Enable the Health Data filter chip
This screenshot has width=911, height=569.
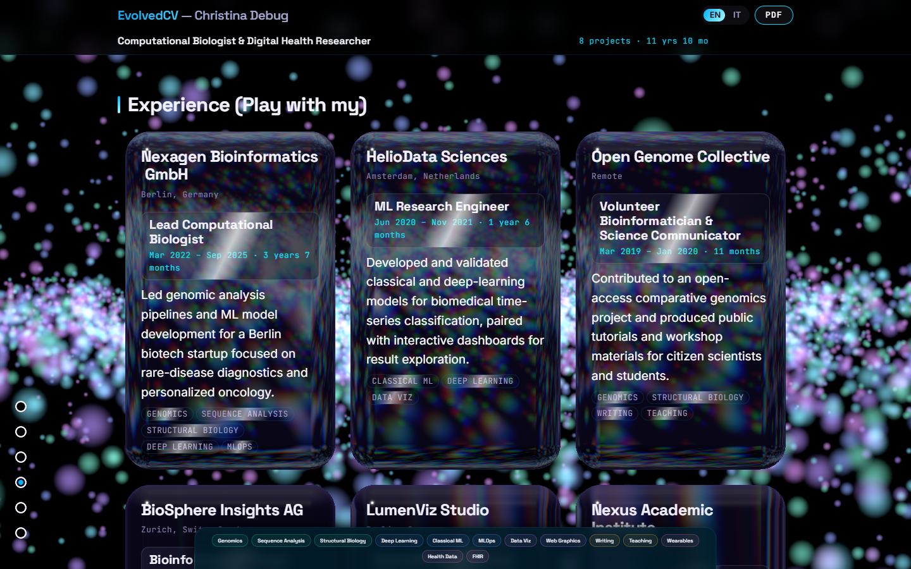[442, 556]
